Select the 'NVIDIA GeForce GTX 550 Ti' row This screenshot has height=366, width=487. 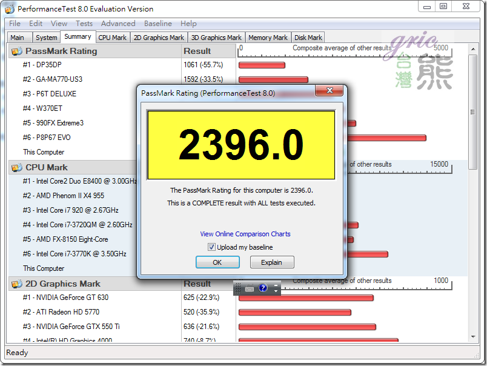click(x=71, y=327)
